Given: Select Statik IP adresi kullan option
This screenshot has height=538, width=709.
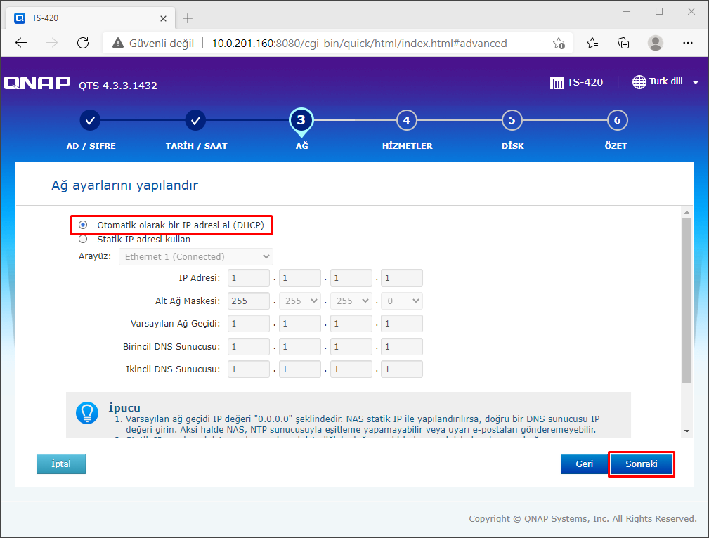Looking at the screenshot, I should [x=83, y=239].
